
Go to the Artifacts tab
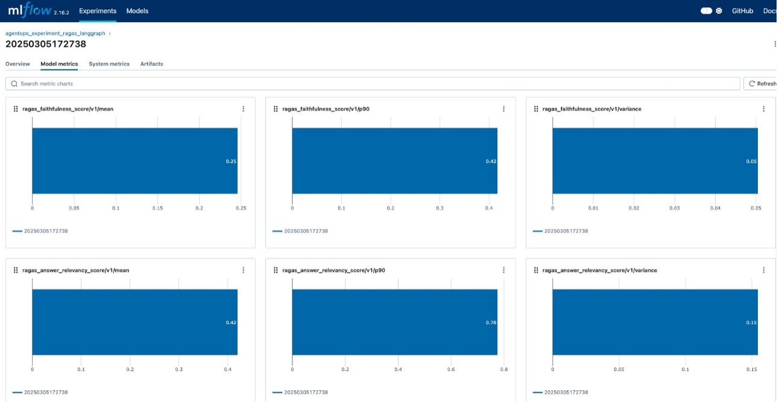pos(152,64)
